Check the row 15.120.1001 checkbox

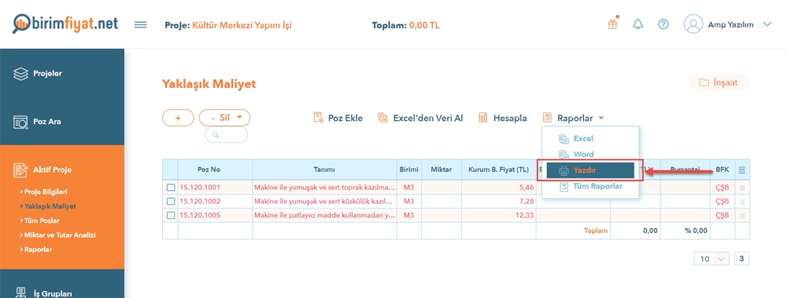171,187
